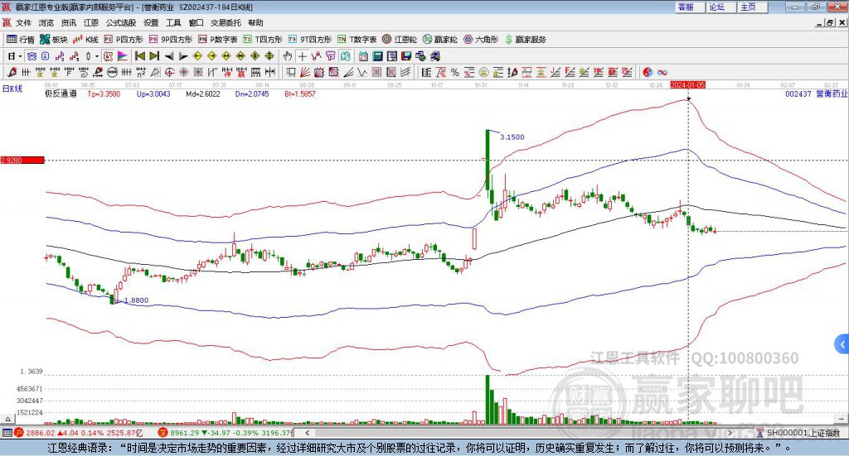
Task: Click the black left arrow icon
Action: (x=169, y=56)
